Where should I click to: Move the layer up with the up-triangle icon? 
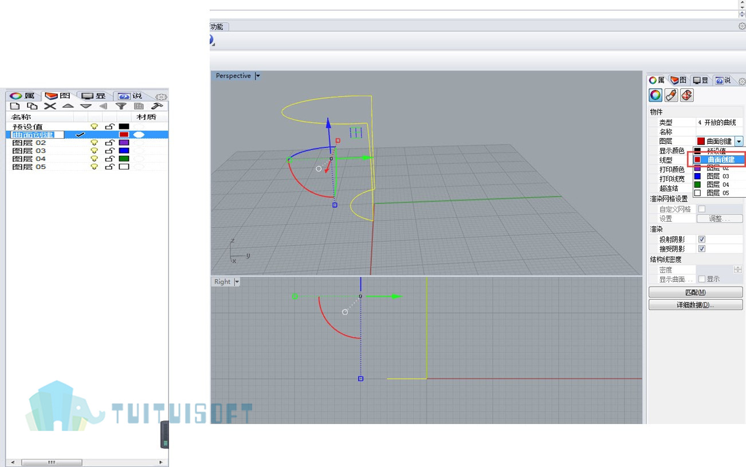(x=68, y=106)
